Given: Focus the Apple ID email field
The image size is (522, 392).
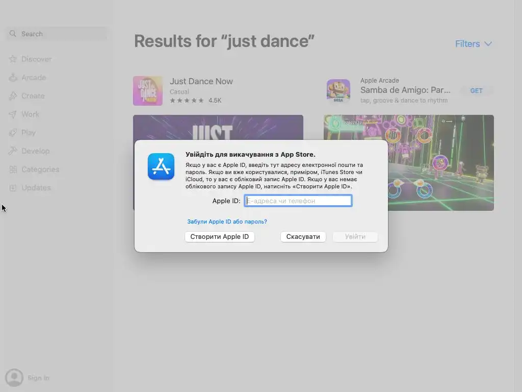Looking at the screenshot, I should tap(298, 201).
